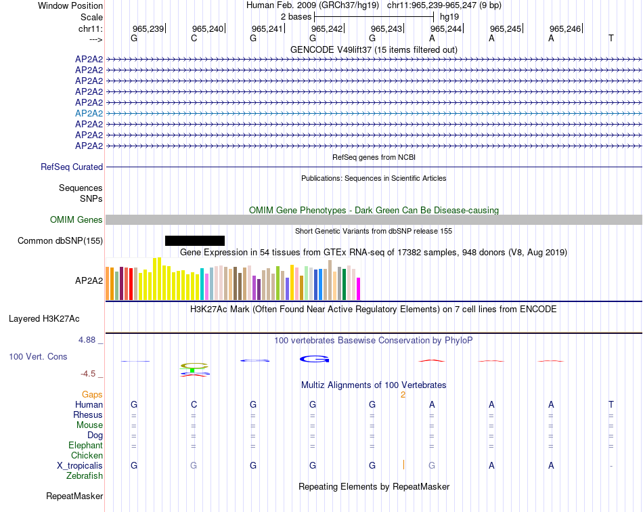
Task: Click base C in the Human alignment row
Action: coord(194,405)
